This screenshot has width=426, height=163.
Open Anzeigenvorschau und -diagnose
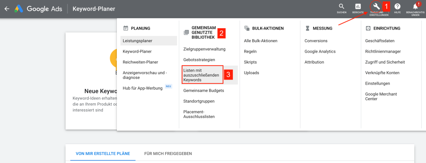point(145,75)
